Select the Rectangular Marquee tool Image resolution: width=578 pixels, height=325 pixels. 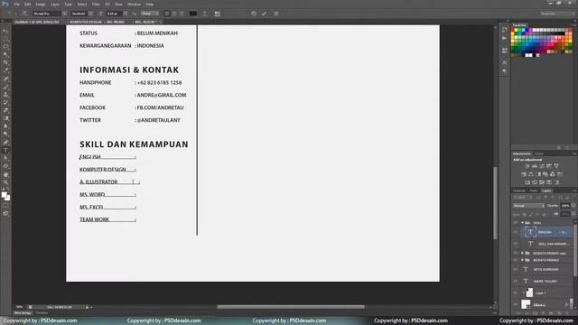pos(5,39)
